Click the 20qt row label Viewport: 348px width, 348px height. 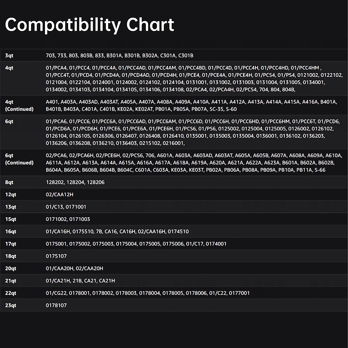click(x=11, y=269)
